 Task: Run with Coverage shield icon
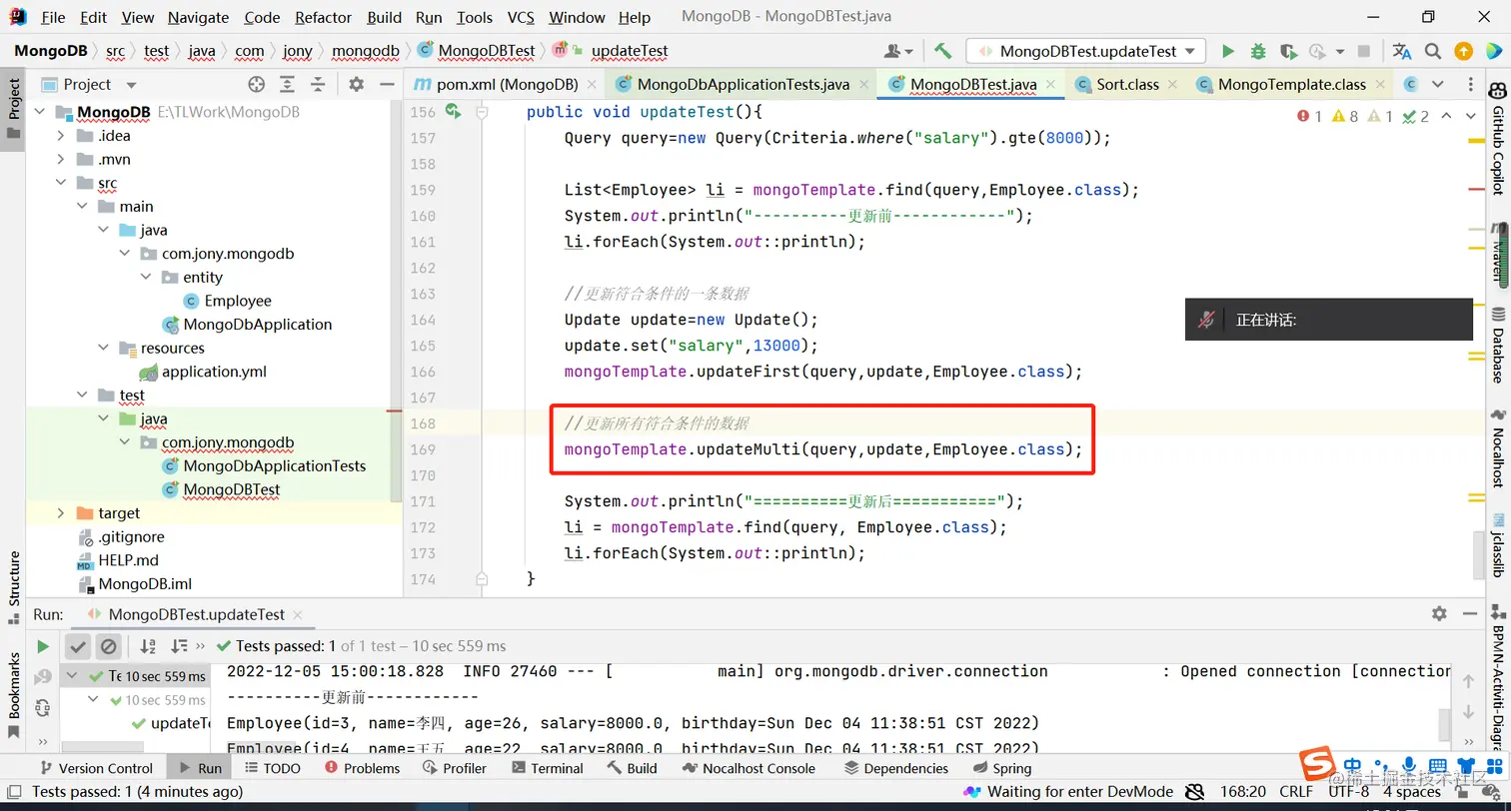pyautogui.click(x=1288, y=51)
